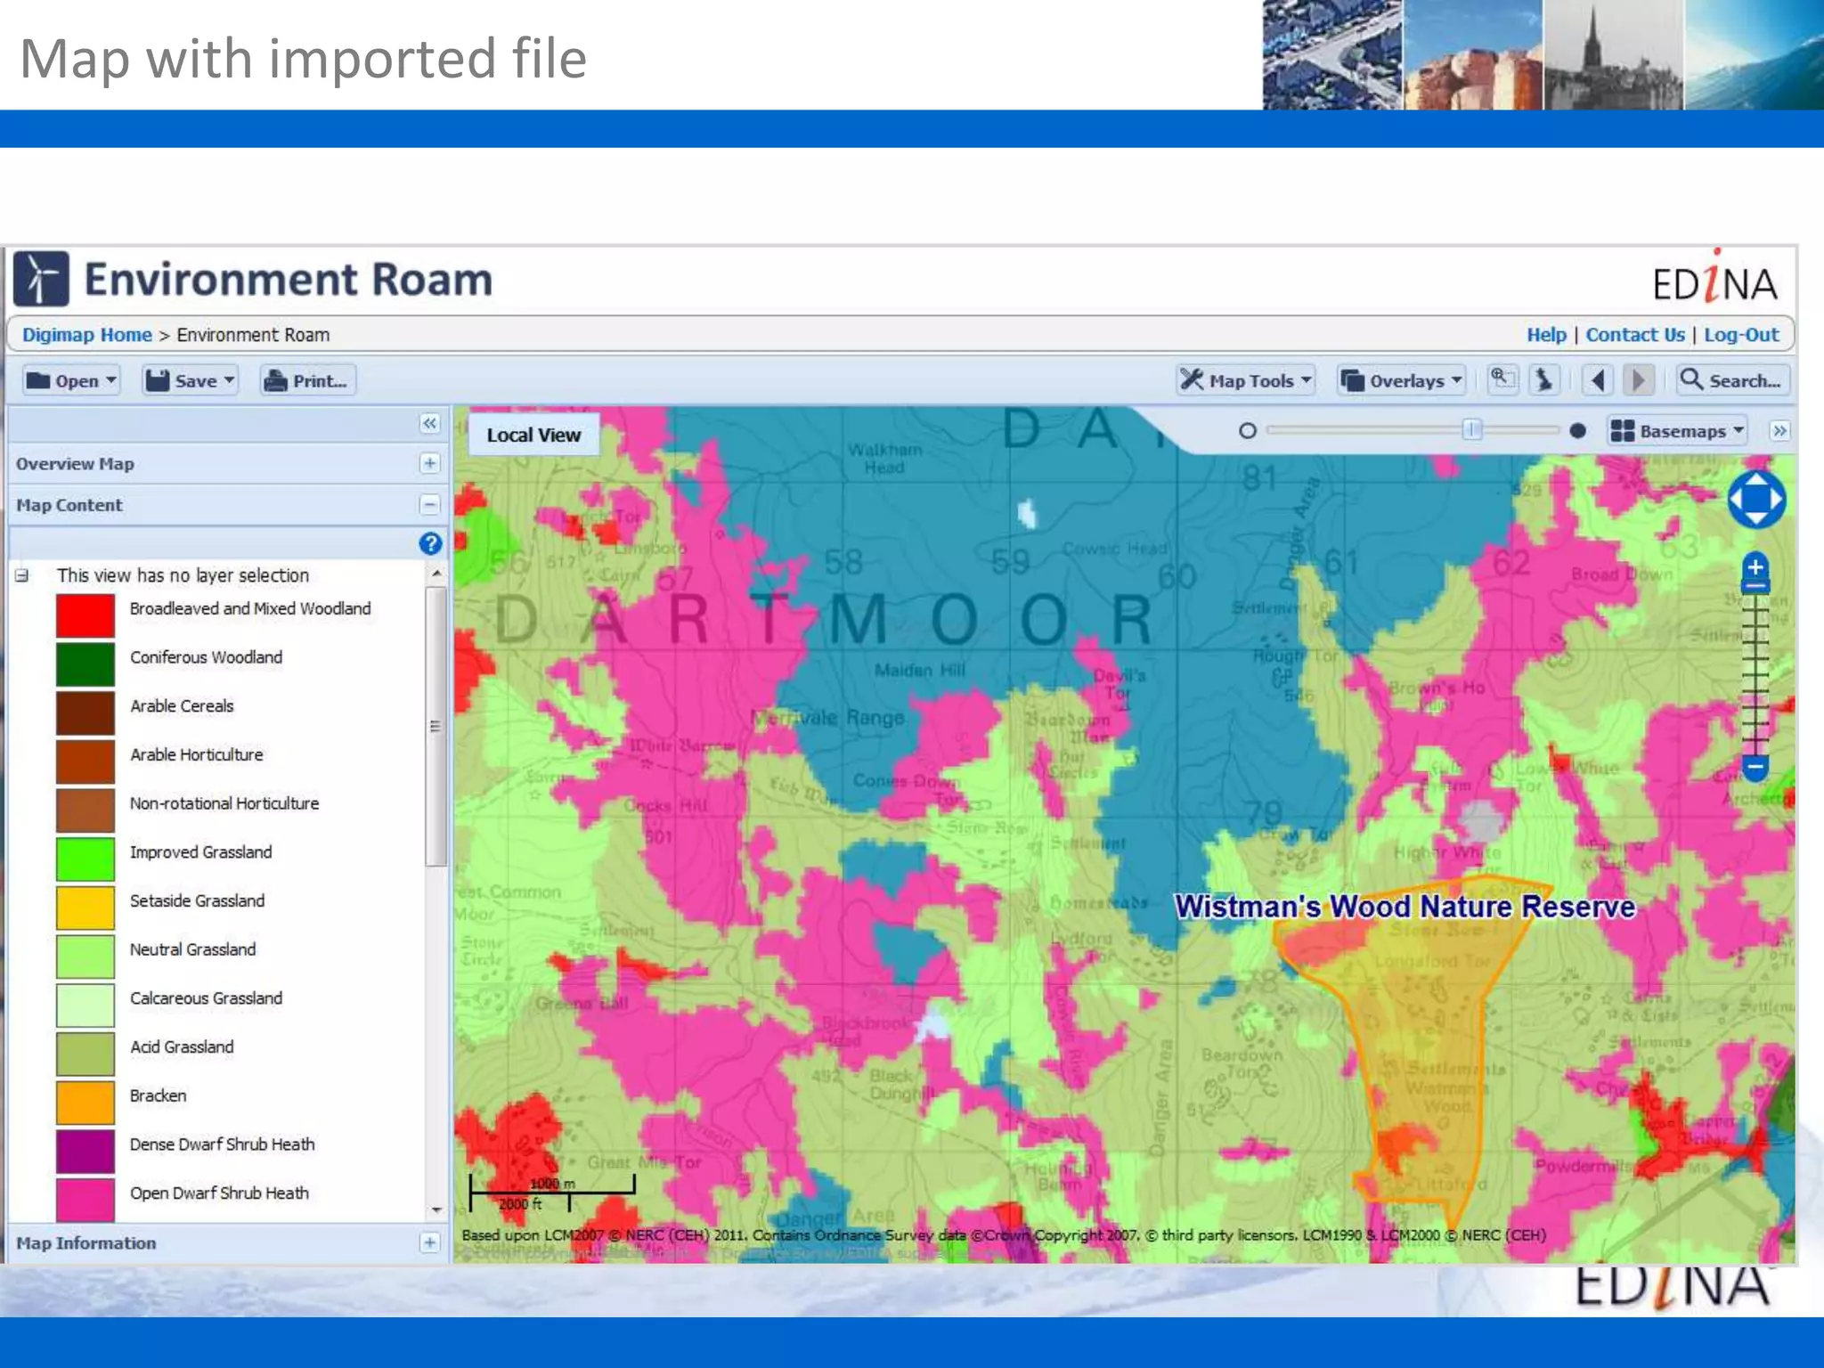Click the EDINA logo in header
The image size is (1824, 1368).
[1714, 279]
